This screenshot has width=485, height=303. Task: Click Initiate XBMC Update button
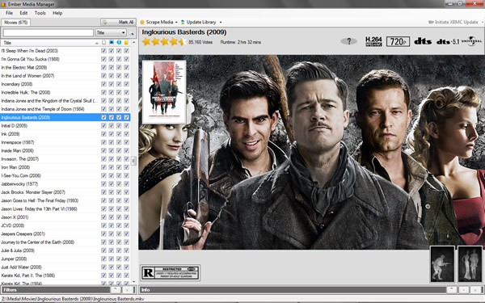(x=453, y=23)
